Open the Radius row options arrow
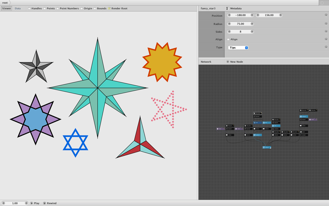Screen dimensions: 329x206 tap(326, 24)
